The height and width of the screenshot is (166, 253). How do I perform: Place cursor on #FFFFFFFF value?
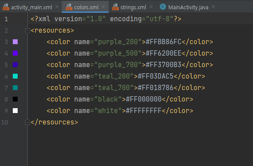click(x=143, y=111)
